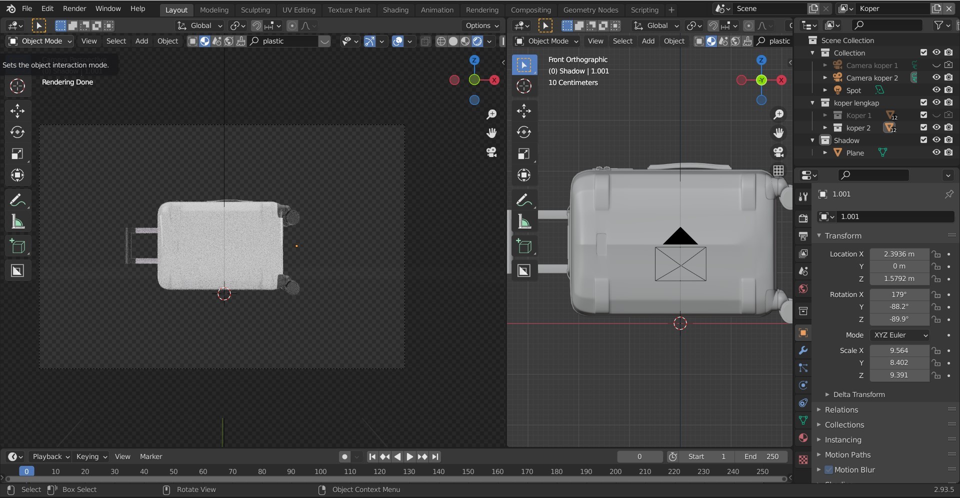Toggle the Motion Blur checkbox
960x498 pixels.
[828, 469]
